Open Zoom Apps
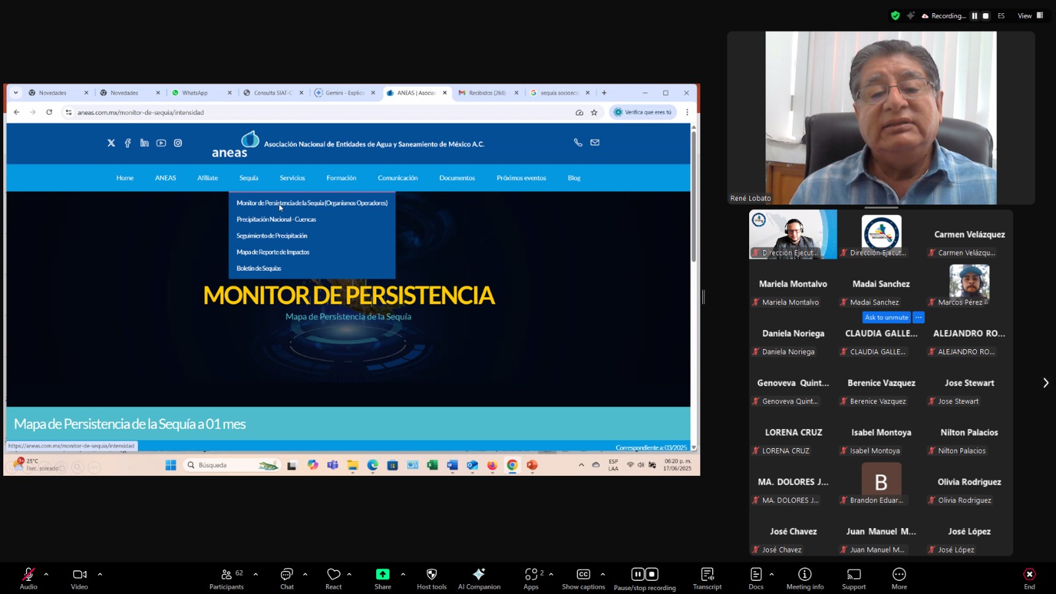1056x594 pixels. pyautogui.click(x=531, y=578)
